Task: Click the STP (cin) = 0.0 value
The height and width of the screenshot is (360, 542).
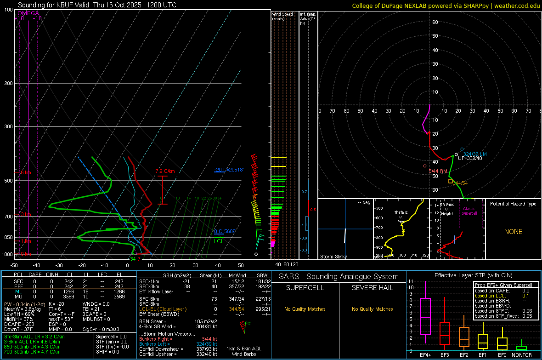Action: (112, 342)
